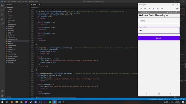
Task: Expand the android folder
Action: click(x=10, y=16)
